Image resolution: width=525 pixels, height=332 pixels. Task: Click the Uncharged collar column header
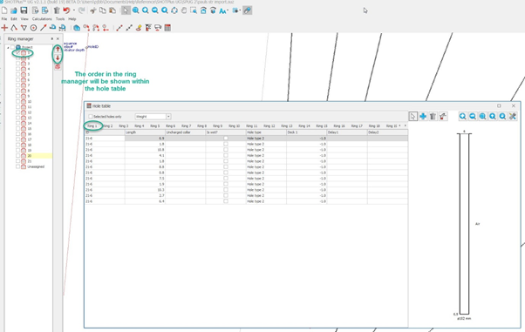tap(186, 132)
